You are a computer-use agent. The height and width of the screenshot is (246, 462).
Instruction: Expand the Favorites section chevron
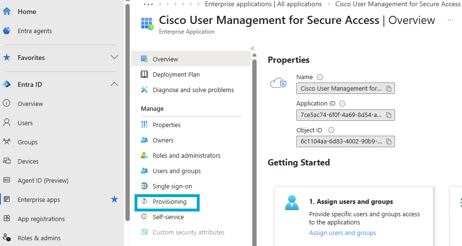pos(114,57)
